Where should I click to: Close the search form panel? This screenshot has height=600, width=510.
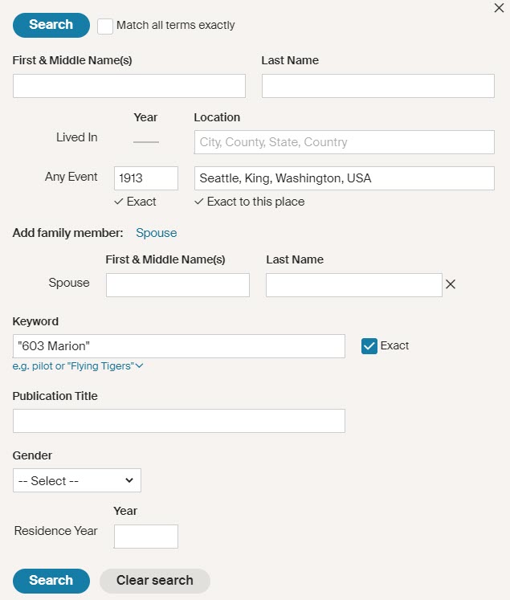pos(498,8)
